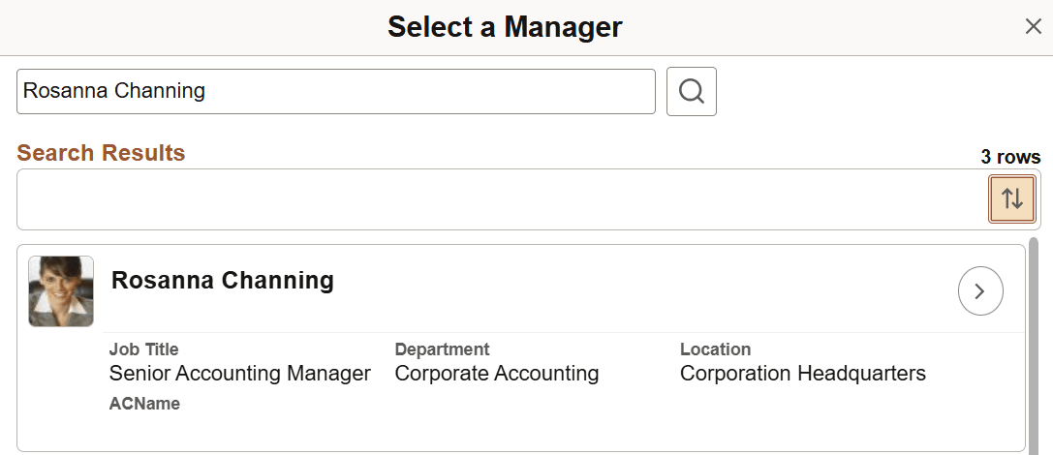Image resolution: width=1053 pixels, height=455 pixels.
Task: Click the Search Results heading
Action: pos(101,153)
